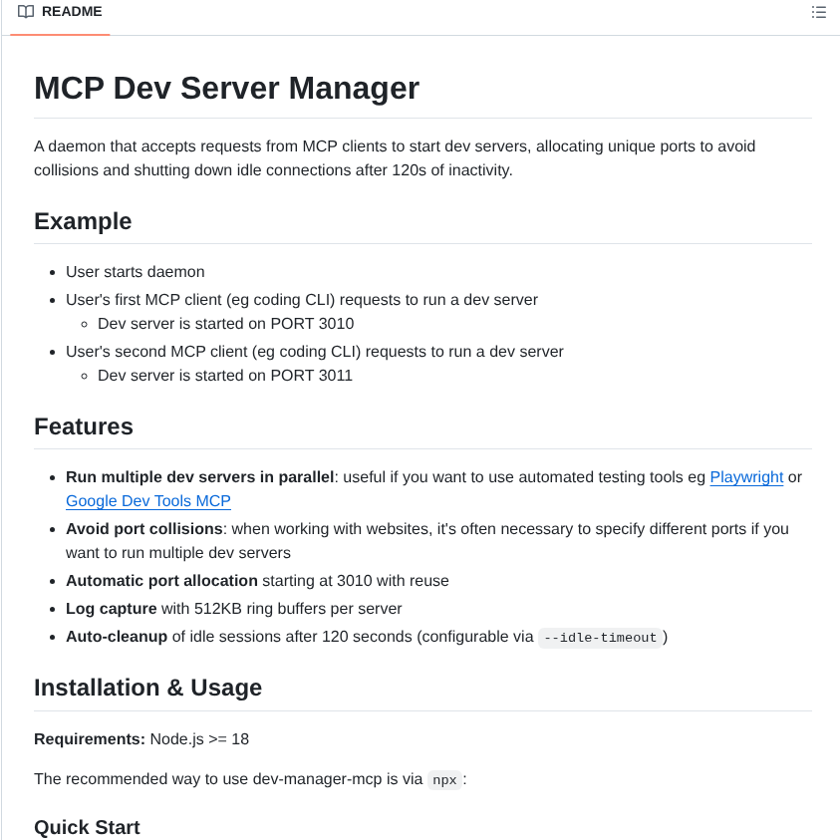Select the npx inline code

[444, 780]
